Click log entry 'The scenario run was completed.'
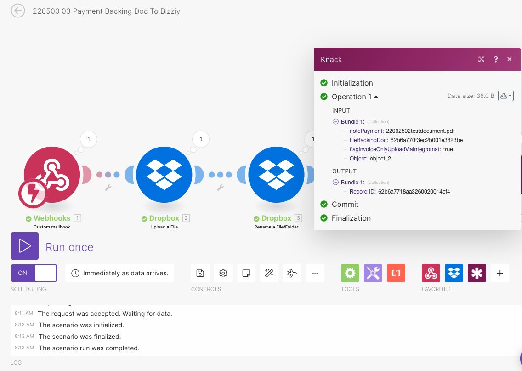 [x=89, y=348]
